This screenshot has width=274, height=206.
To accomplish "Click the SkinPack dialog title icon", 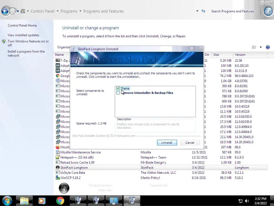I will click(73, 49).
